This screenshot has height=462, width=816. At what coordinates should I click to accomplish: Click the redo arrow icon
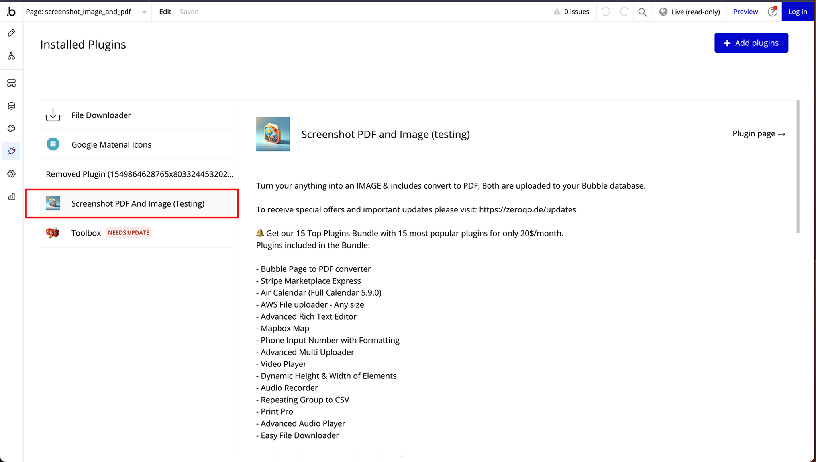(624, 12)
